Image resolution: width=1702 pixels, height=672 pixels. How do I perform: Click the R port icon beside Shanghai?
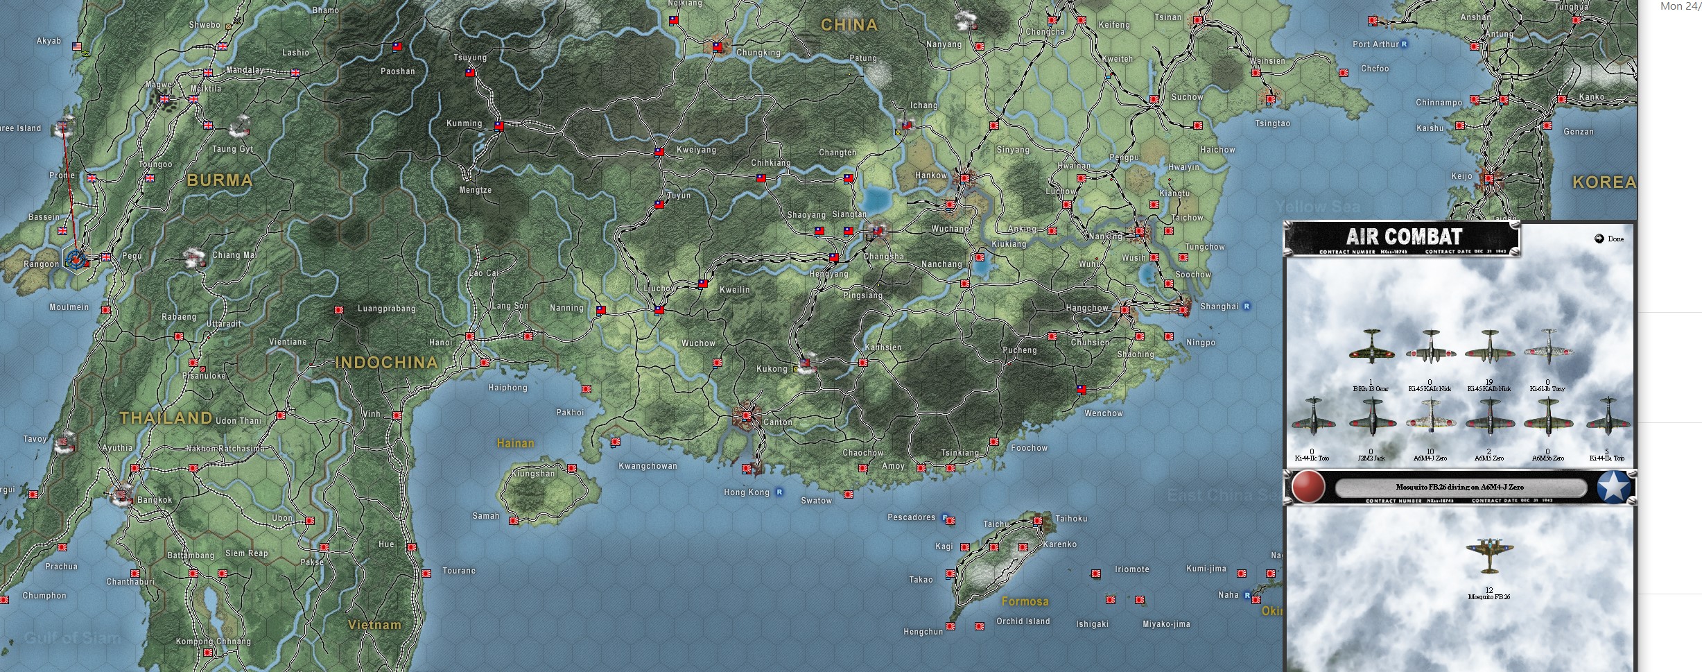pos(1247,306)
